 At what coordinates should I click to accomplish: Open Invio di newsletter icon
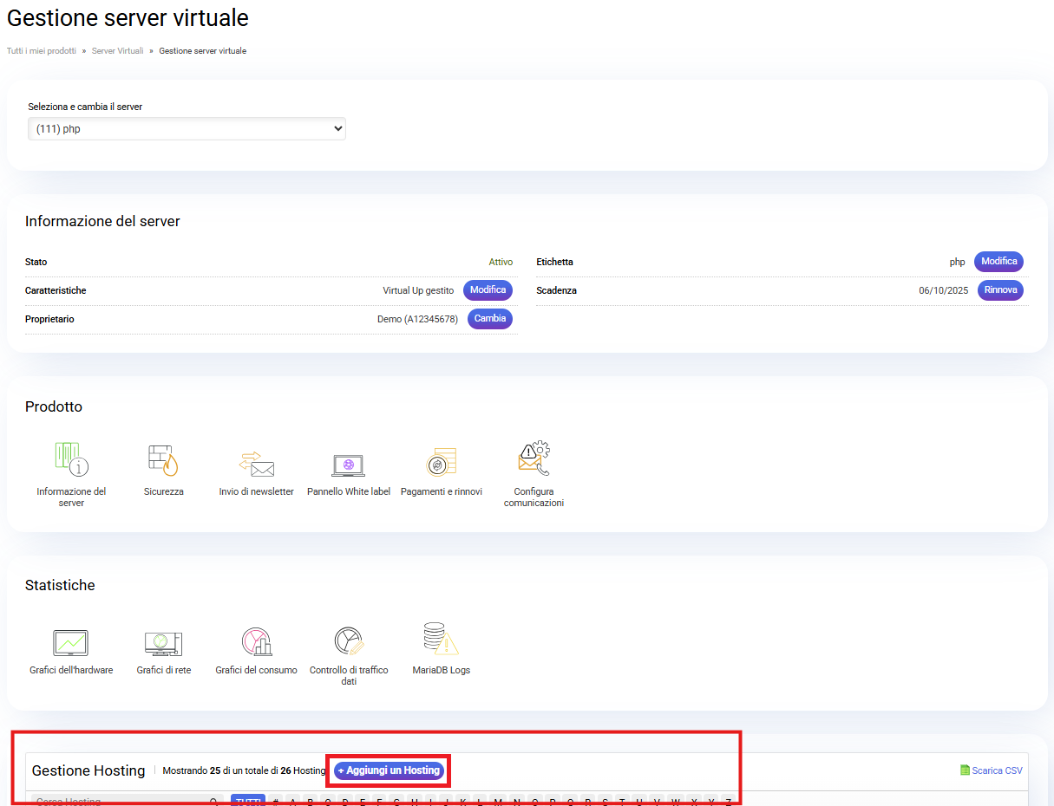256,463
